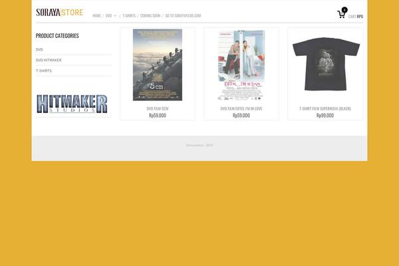Go to the Home menu item
The height and width of the screenshot is (266, 399).
tap(96, 16)
